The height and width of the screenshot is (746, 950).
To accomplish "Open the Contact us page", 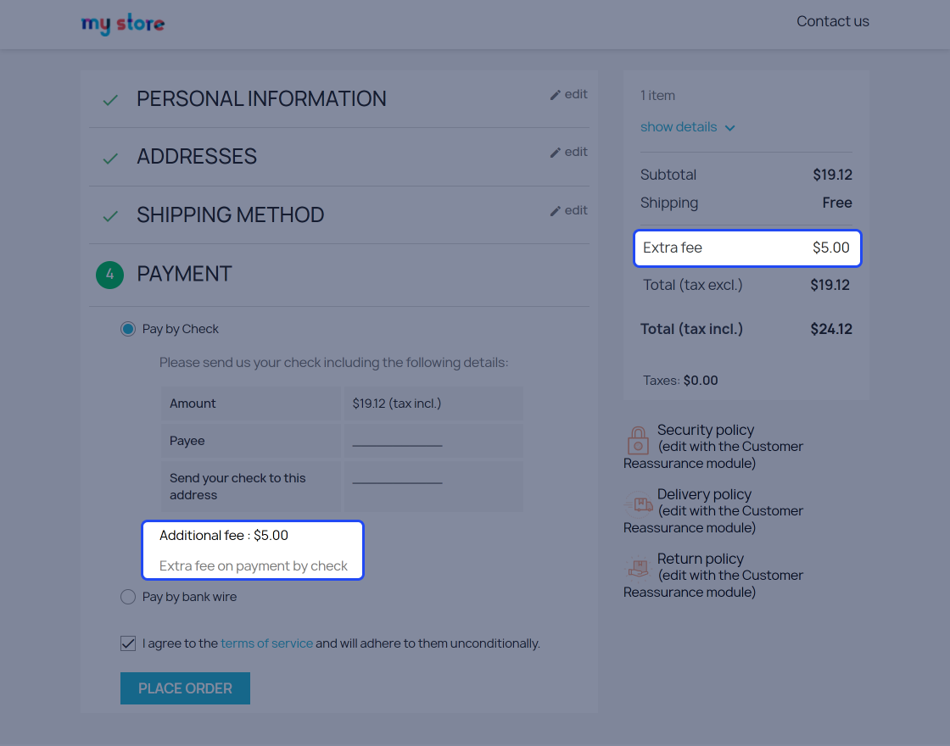I will [x=832, y=22].
